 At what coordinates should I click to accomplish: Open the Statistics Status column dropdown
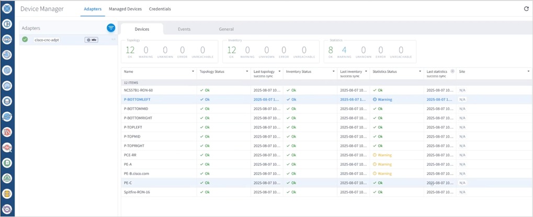click(420, 71)
